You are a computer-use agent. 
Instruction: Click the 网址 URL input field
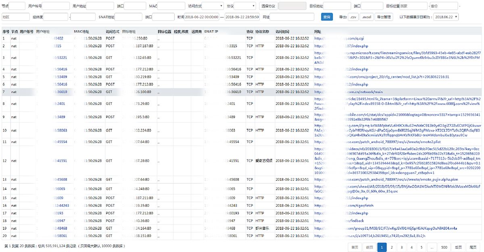294,17
